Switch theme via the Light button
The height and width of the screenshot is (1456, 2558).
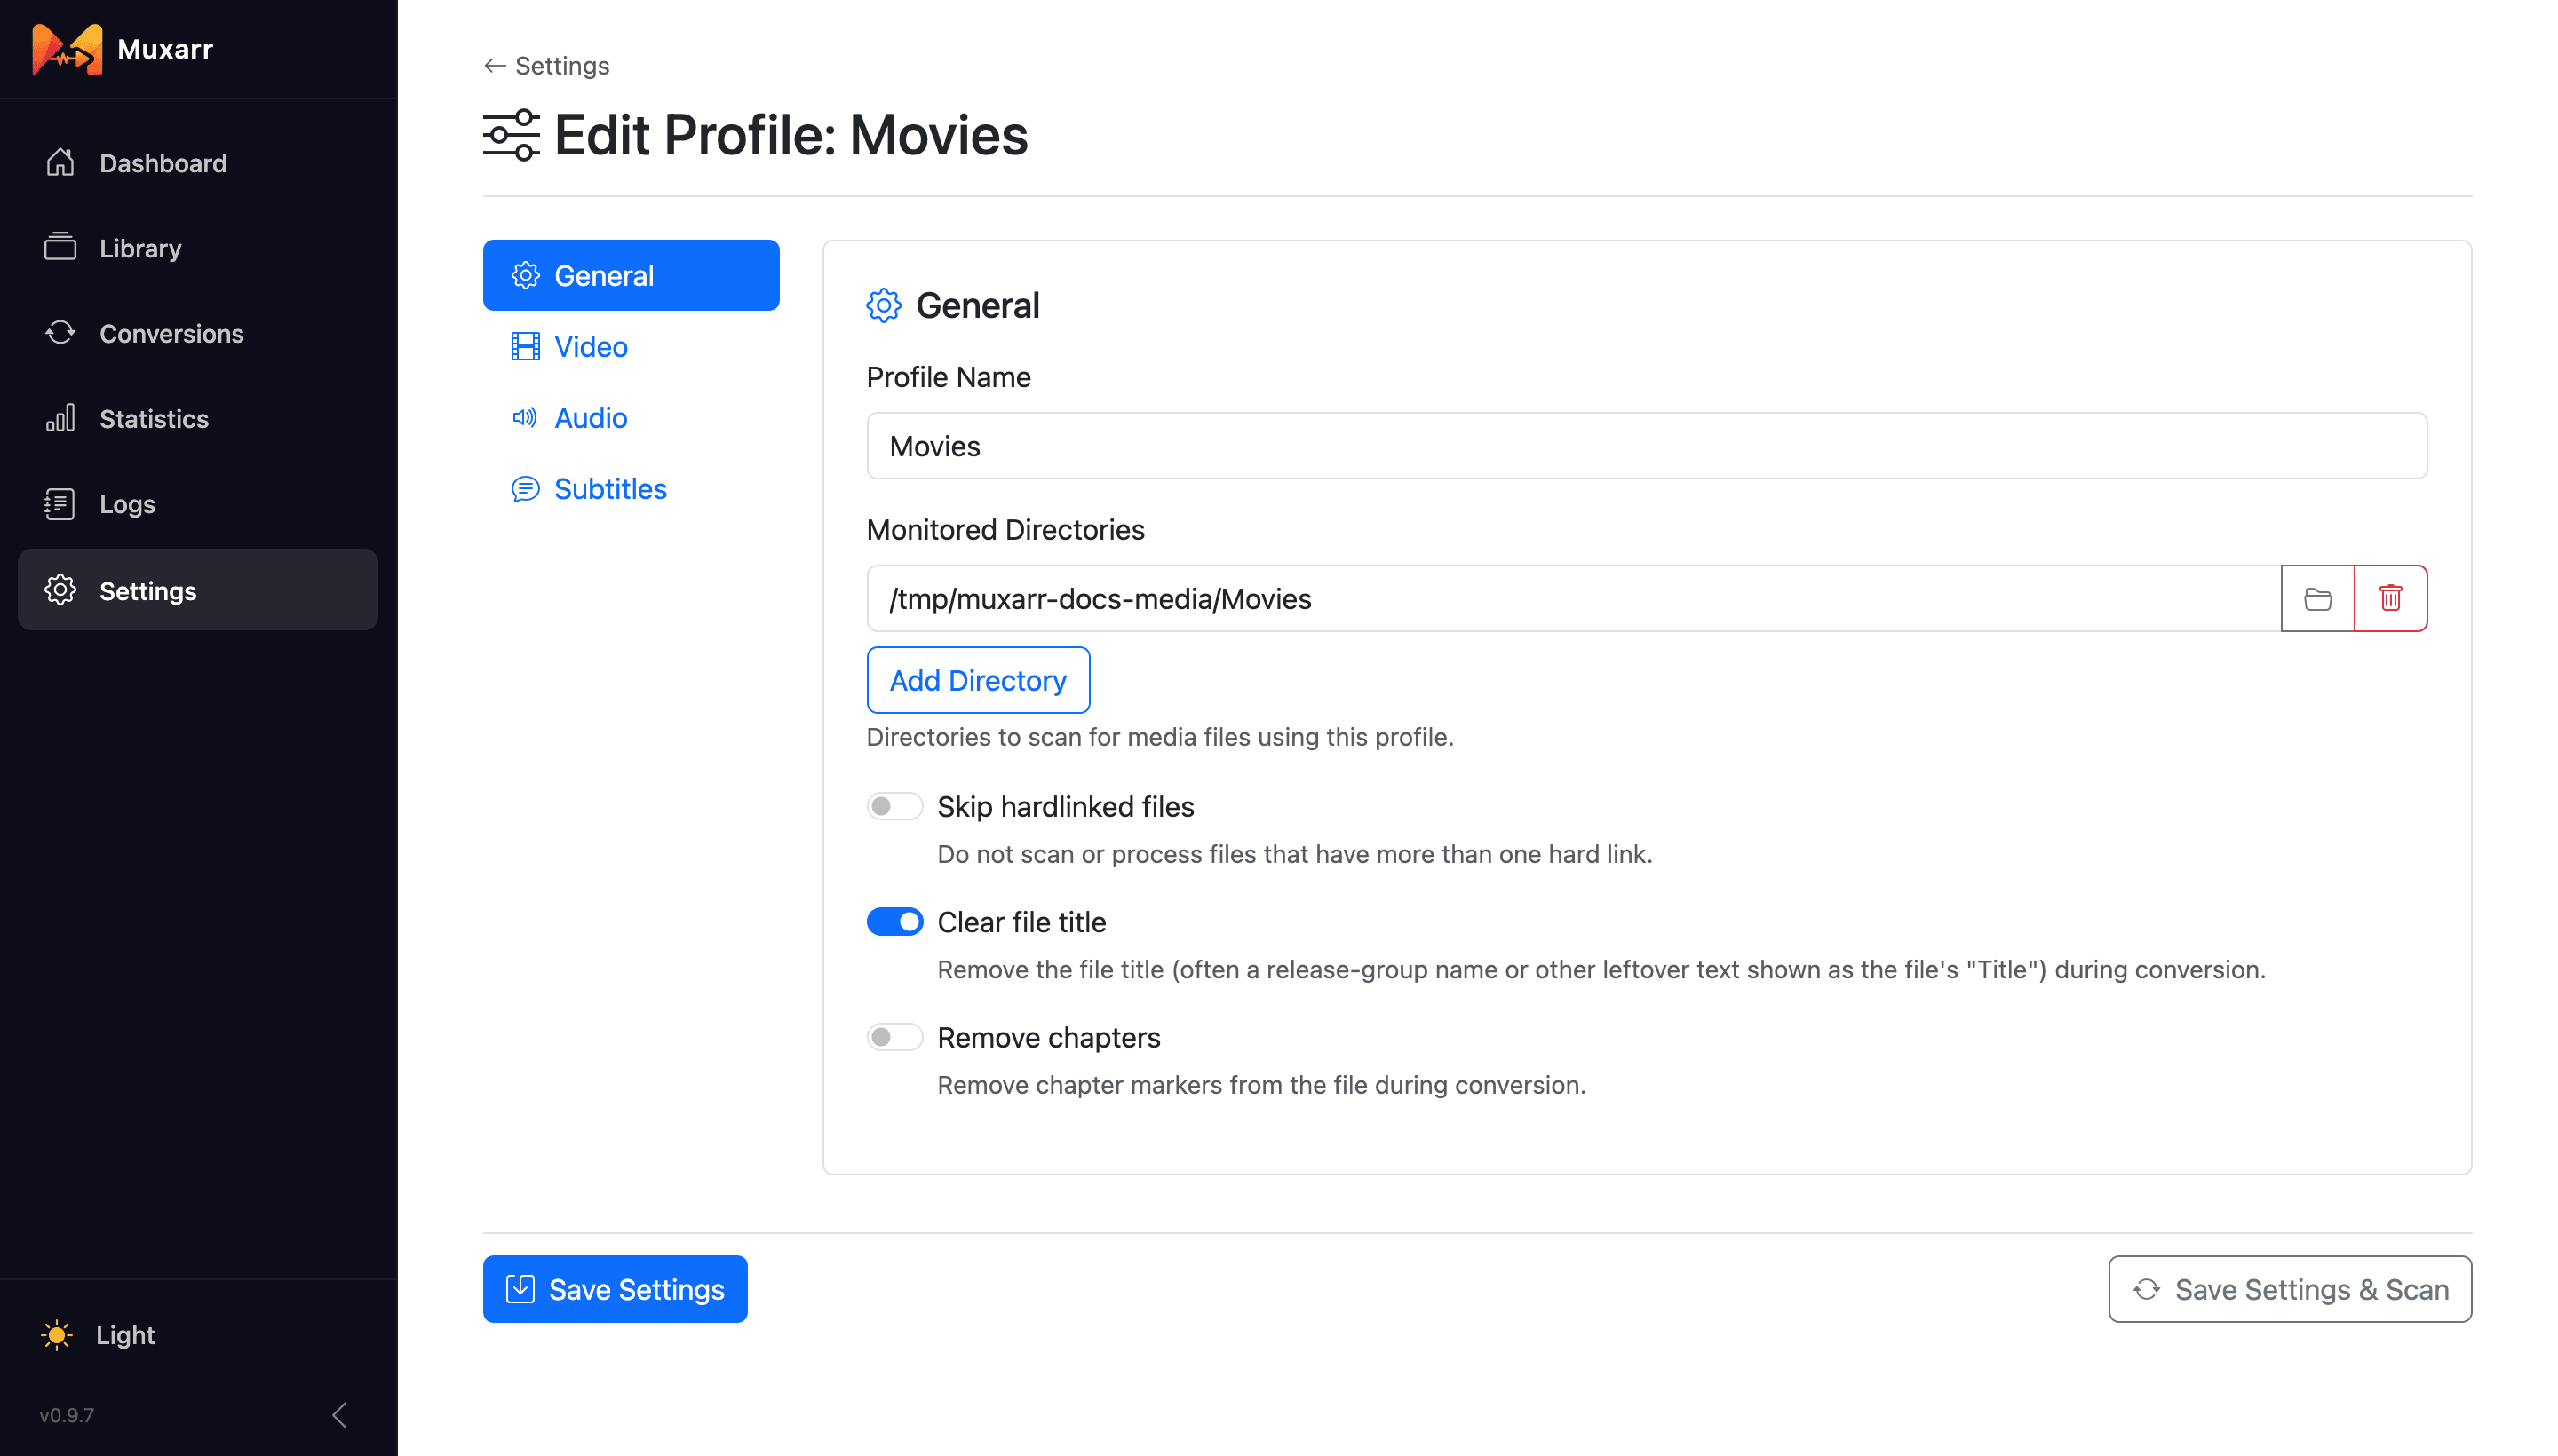point(98,1335)
